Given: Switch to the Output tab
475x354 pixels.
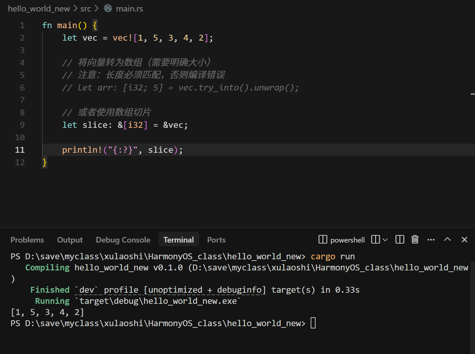Looking at the screenshot, I should coord(70,240).
